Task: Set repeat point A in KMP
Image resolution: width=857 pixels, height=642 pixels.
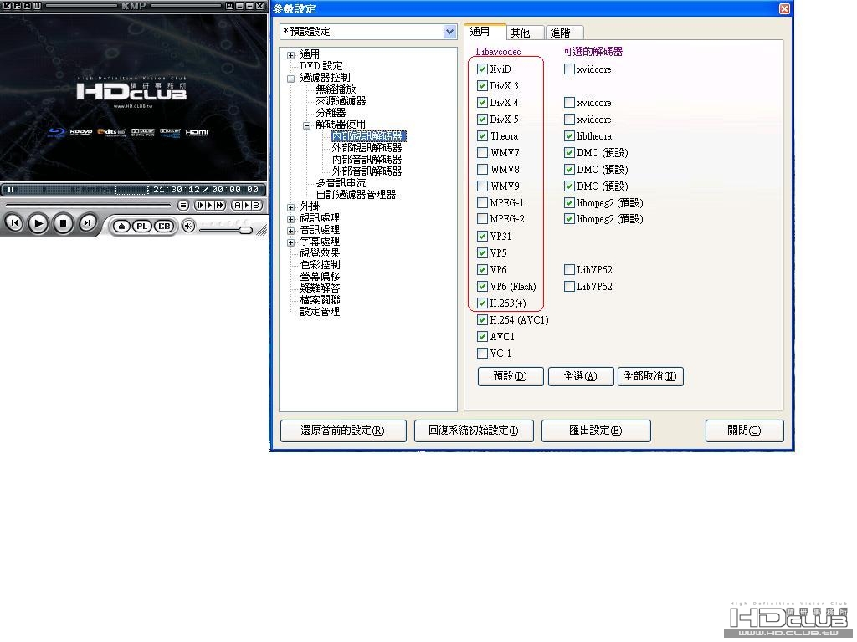Action: click(x=238, y=206)
